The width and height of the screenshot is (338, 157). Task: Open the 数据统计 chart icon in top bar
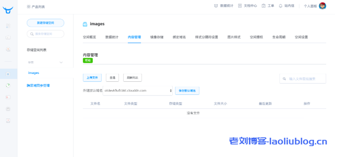[216, 6]
